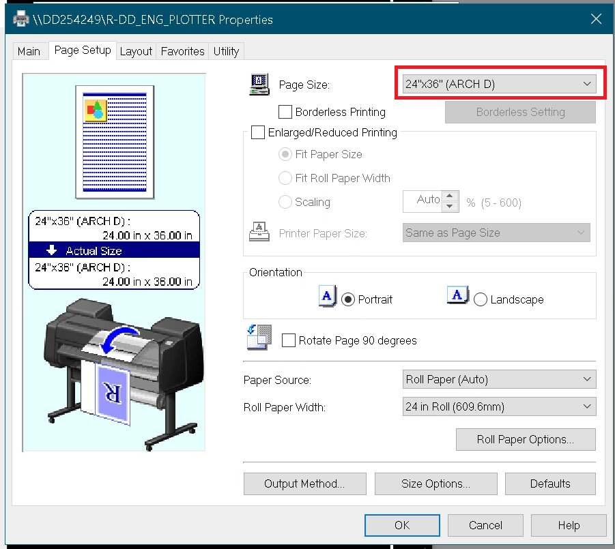The height and width of the screenshot is (549, 615).
Task: Open the Size Options dialog
Action: [435, 484]
